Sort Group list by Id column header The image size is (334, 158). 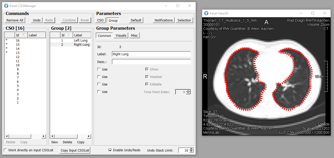click(x=63, y=35)
